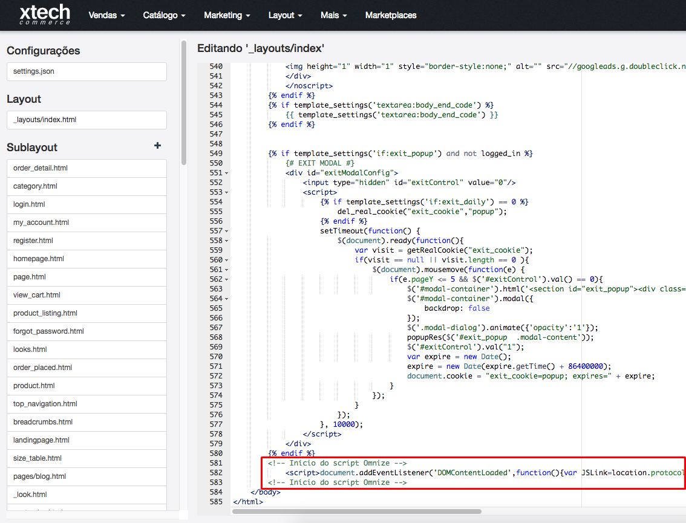Collapse code fold at line 564
The height and width of the screenshot is (523, 686).
227,299
